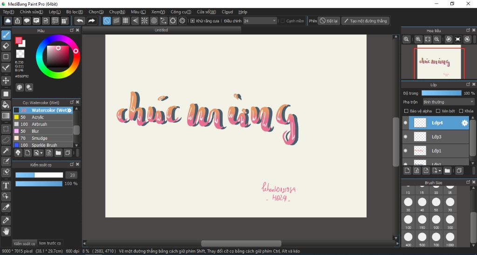Viewport: 477px width, 255px height.
Task: Enable the radial snap icon
Action: click(x=144, y=21)
